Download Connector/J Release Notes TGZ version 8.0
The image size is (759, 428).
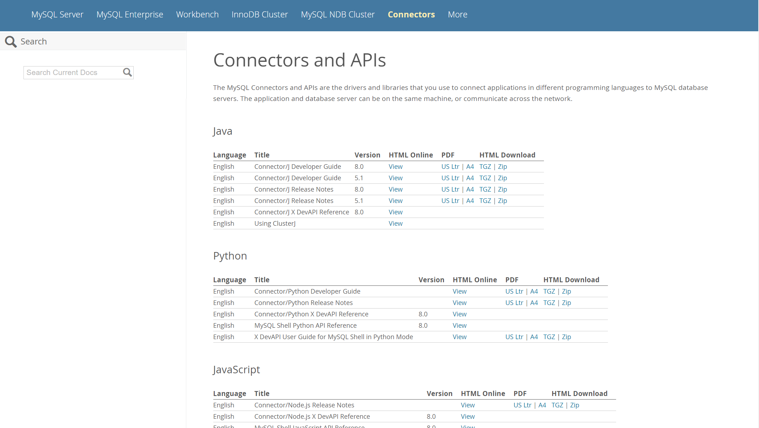coord(485,189)
